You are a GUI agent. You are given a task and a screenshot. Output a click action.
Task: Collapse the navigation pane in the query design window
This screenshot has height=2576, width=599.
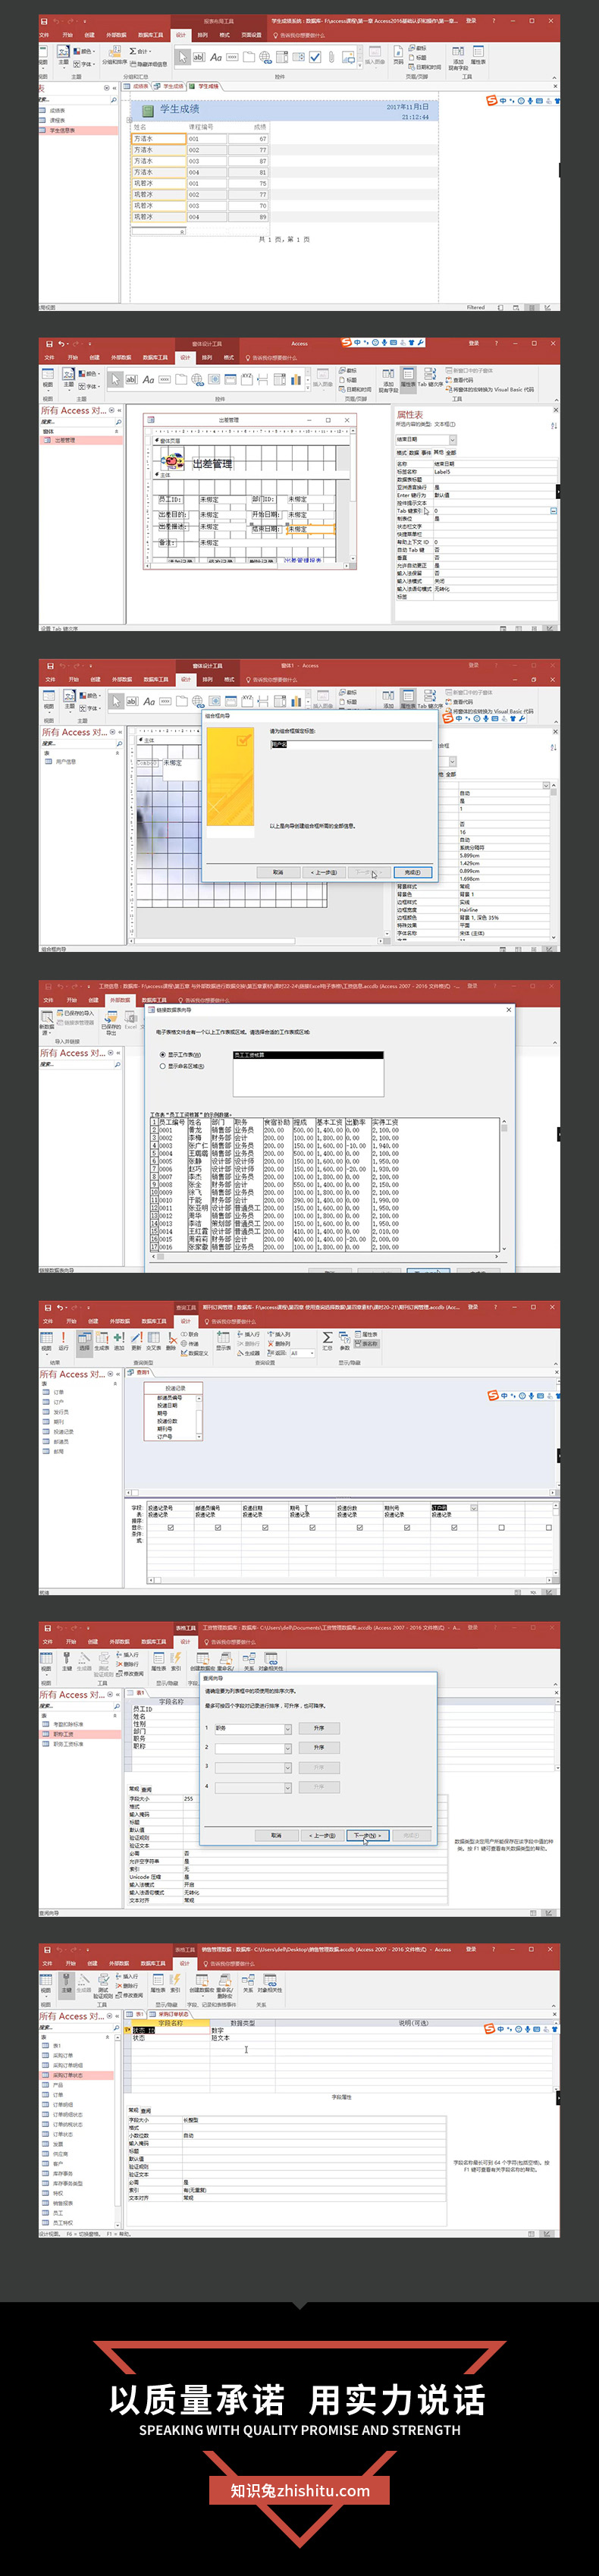coord(118,1374)
